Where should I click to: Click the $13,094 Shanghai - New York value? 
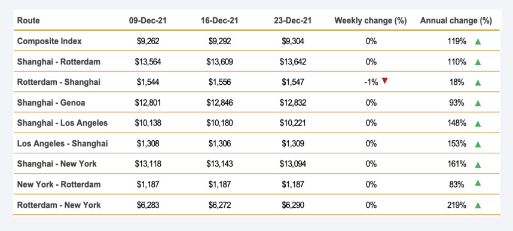pyautogui.click(x=293, y=164)
